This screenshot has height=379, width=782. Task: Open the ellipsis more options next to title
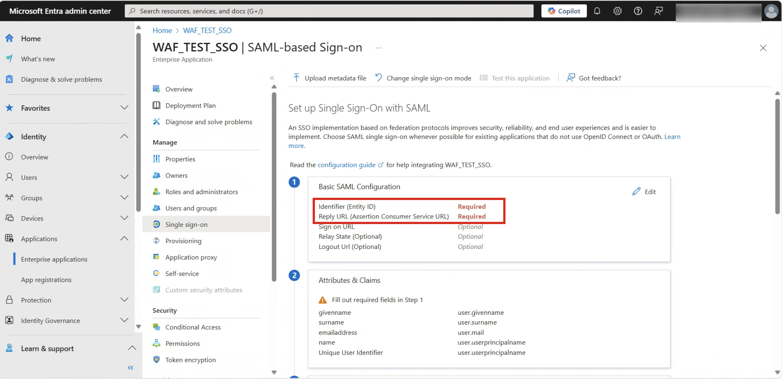[379, 48]
